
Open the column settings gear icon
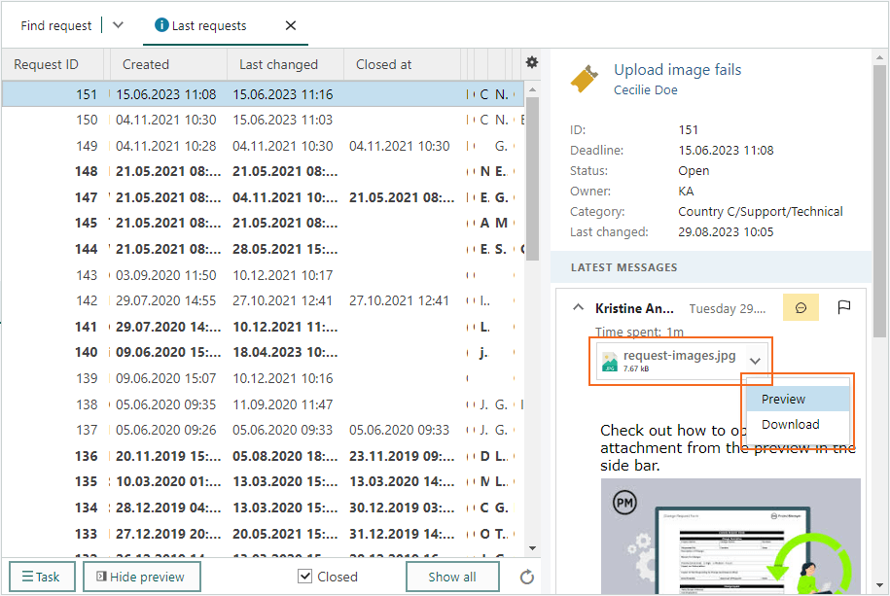pos(531,62)
